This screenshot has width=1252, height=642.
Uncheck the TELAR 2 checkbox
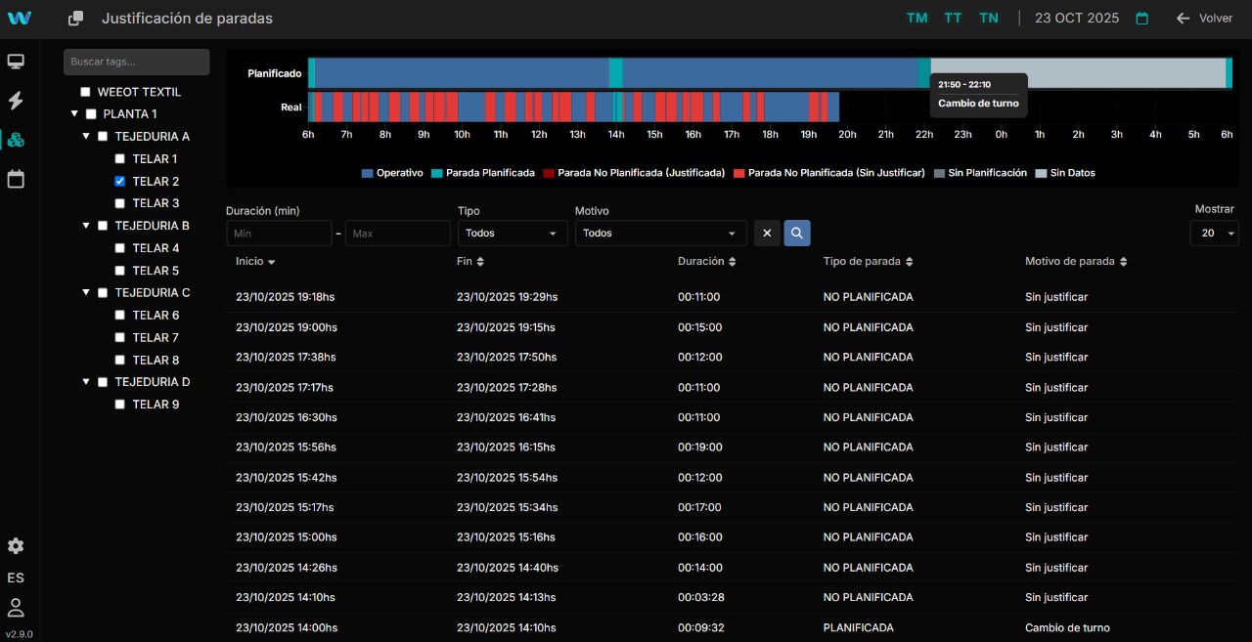pyautogui.click(x=119, y=181)
